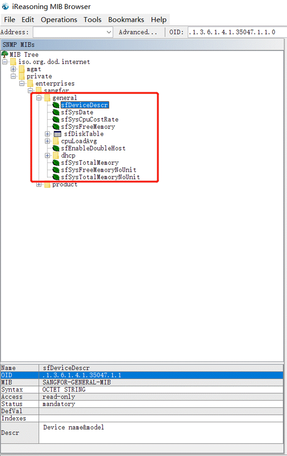The image size is (287, 456).
Task: Click the sfSysTotalMemory leaf icon
Action: click(56, 163)
